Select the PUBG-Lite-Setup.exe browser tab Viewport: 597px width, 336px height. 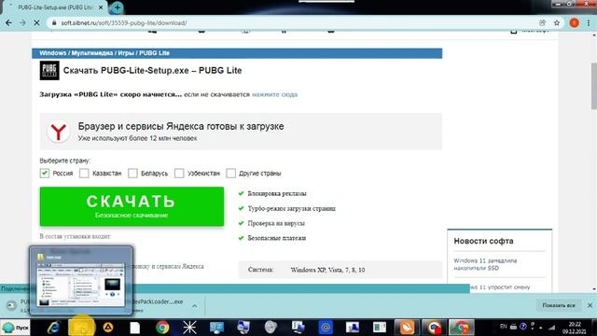tap(55, 7)
